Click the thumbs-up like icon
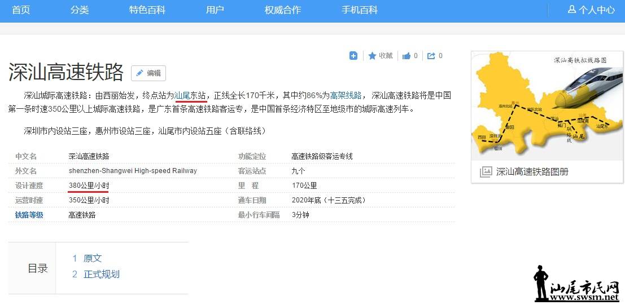 point(407,56)
